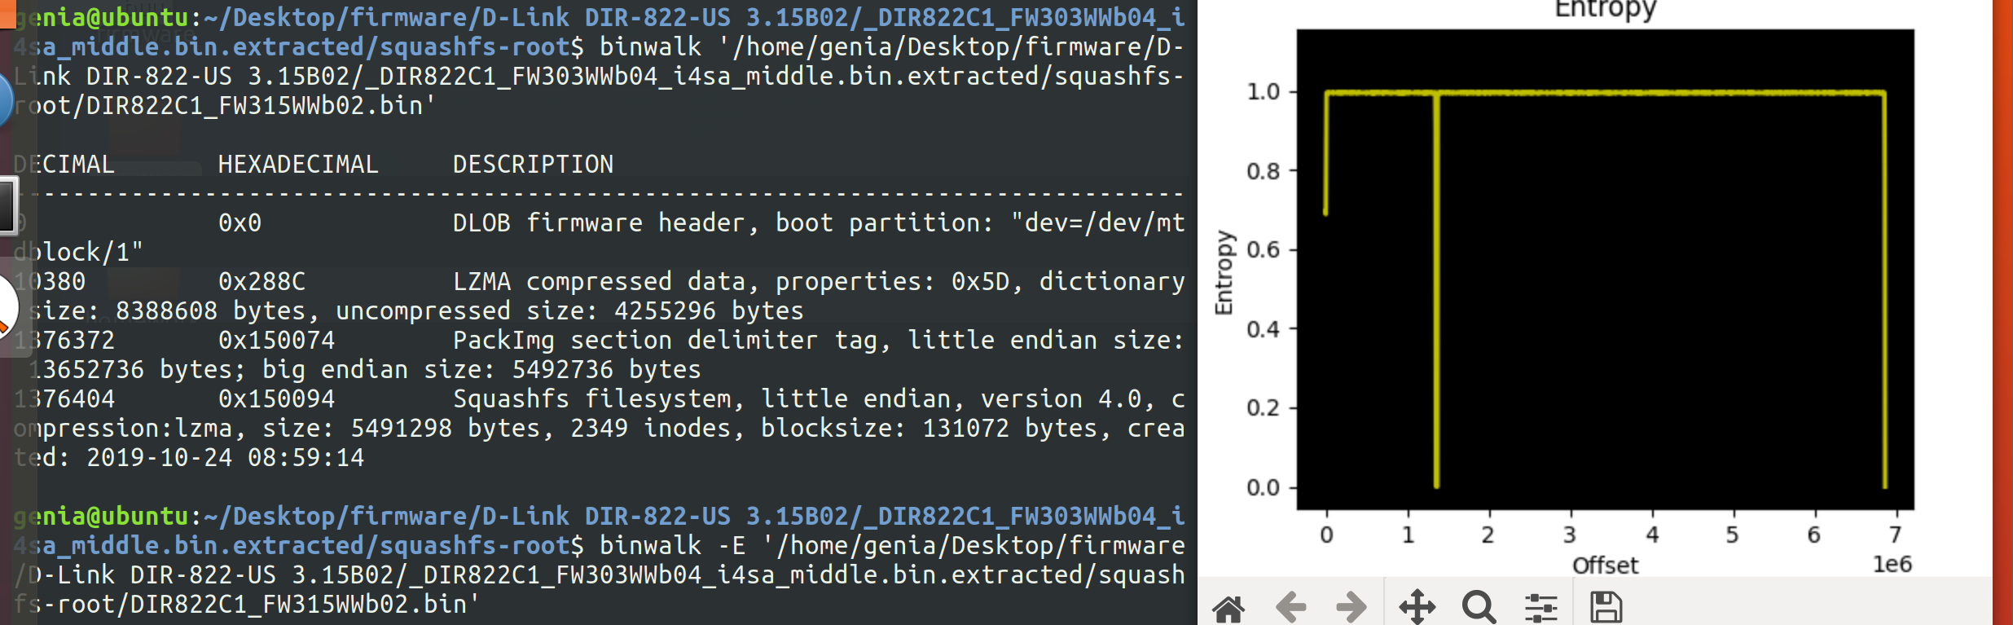Click the Back arrow in plot toolbar

1290,608
